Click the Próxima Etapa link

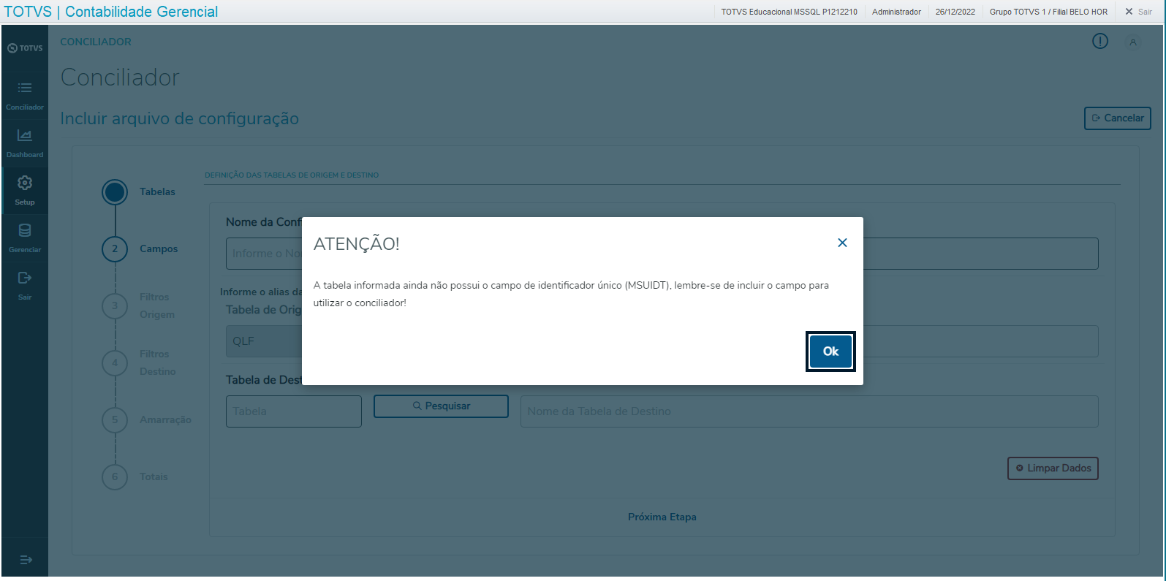(x=662, y=517)
